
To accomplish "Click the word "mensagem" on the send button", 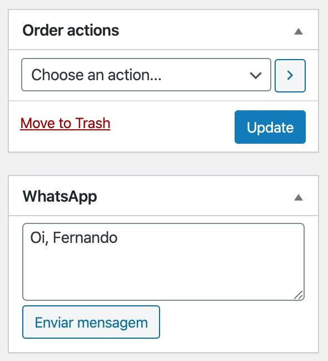I will pos(112,323).
